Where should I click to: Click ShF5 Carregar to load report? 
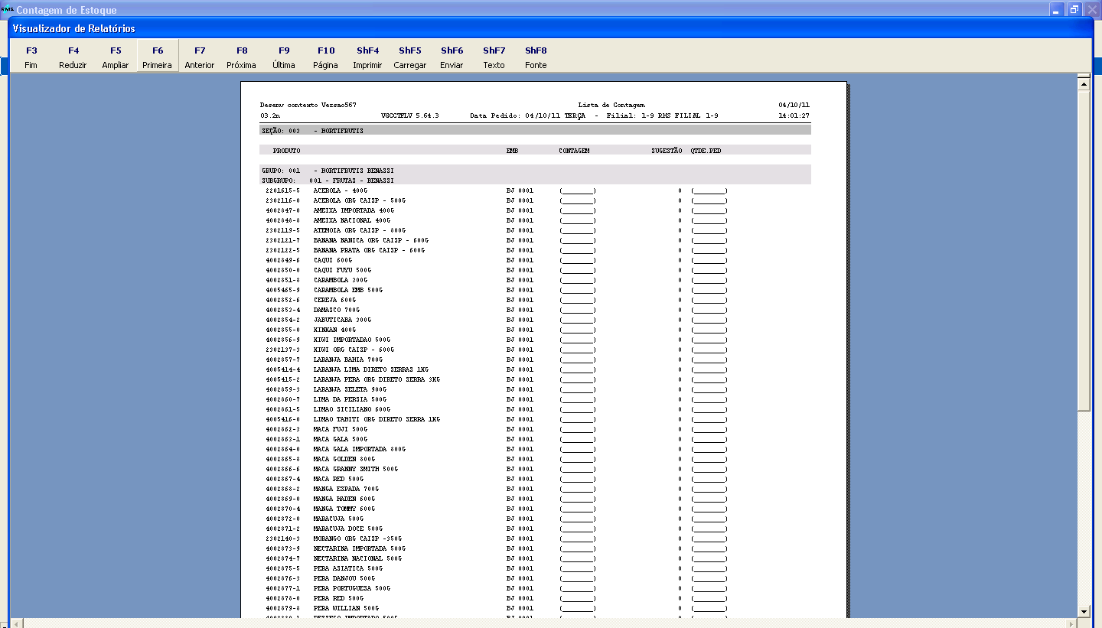(x=410, y=57)
